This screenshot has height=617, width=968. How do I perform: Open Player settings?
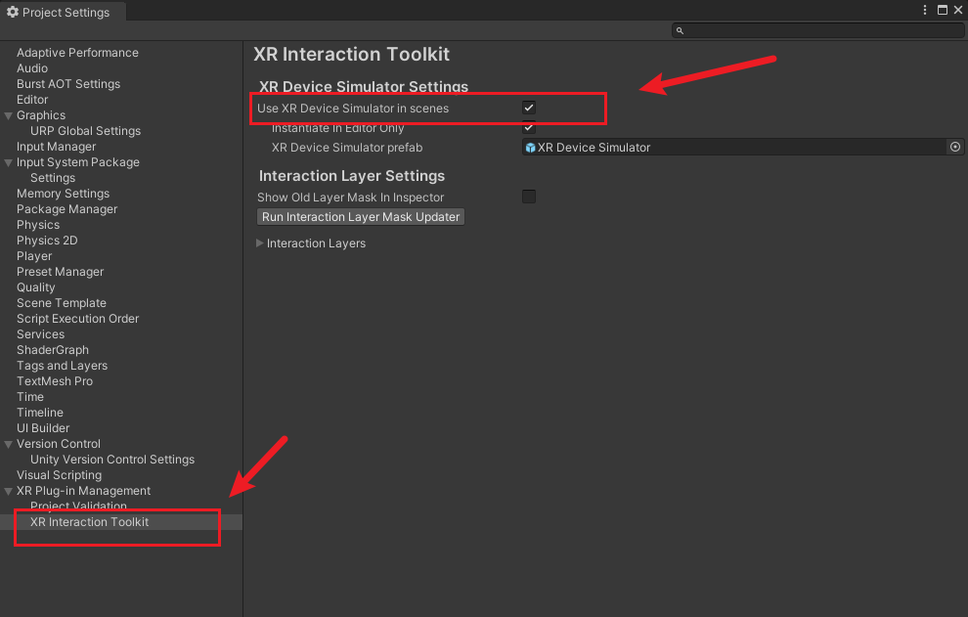click(34, 255)
